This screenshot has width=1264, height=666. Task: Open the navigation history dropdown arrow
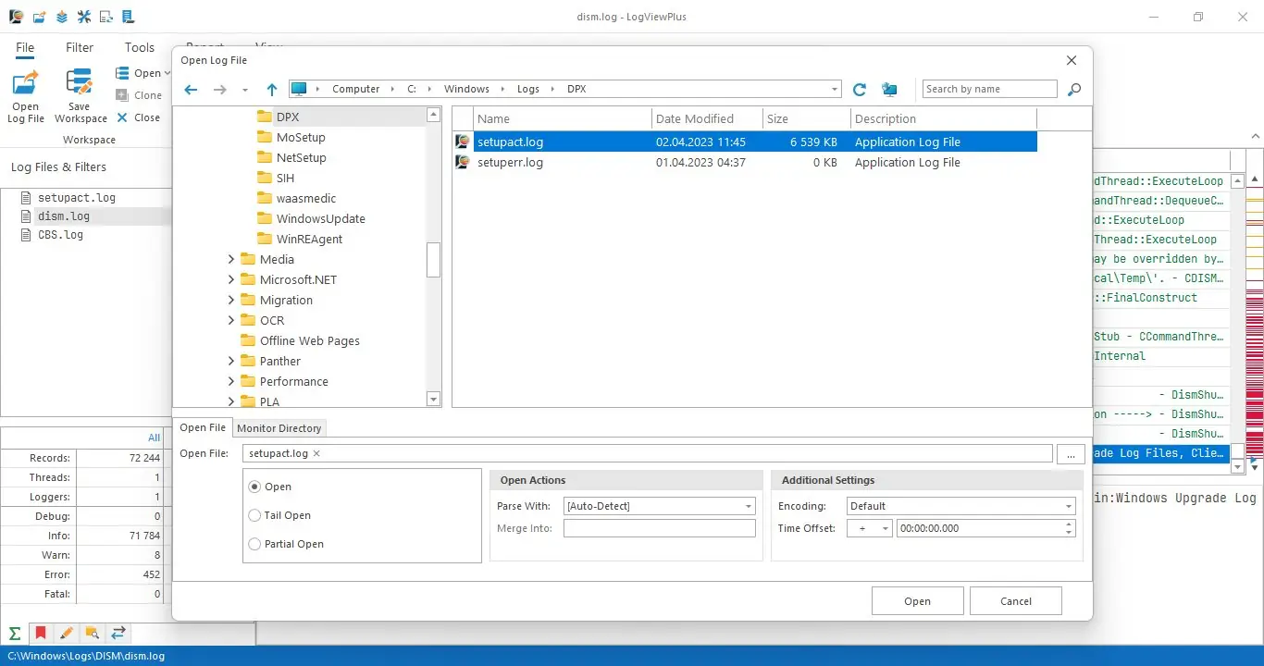pyautogui.click(x=245, y=90)
